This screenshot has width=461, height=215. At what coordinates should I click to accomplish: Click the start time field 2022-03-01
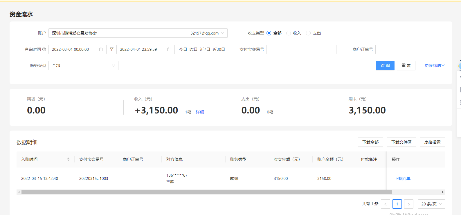[x=78, y=49]
